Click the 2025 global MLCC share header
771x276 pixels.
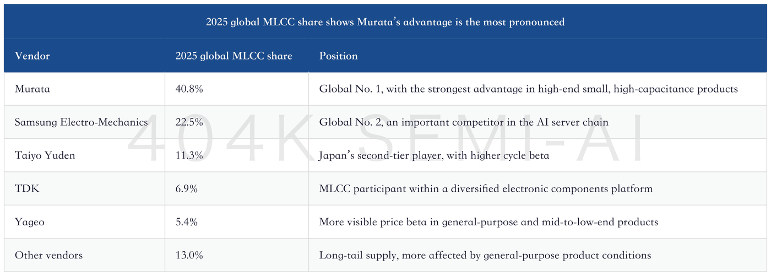pyautogui.click(x=234, y=56)
